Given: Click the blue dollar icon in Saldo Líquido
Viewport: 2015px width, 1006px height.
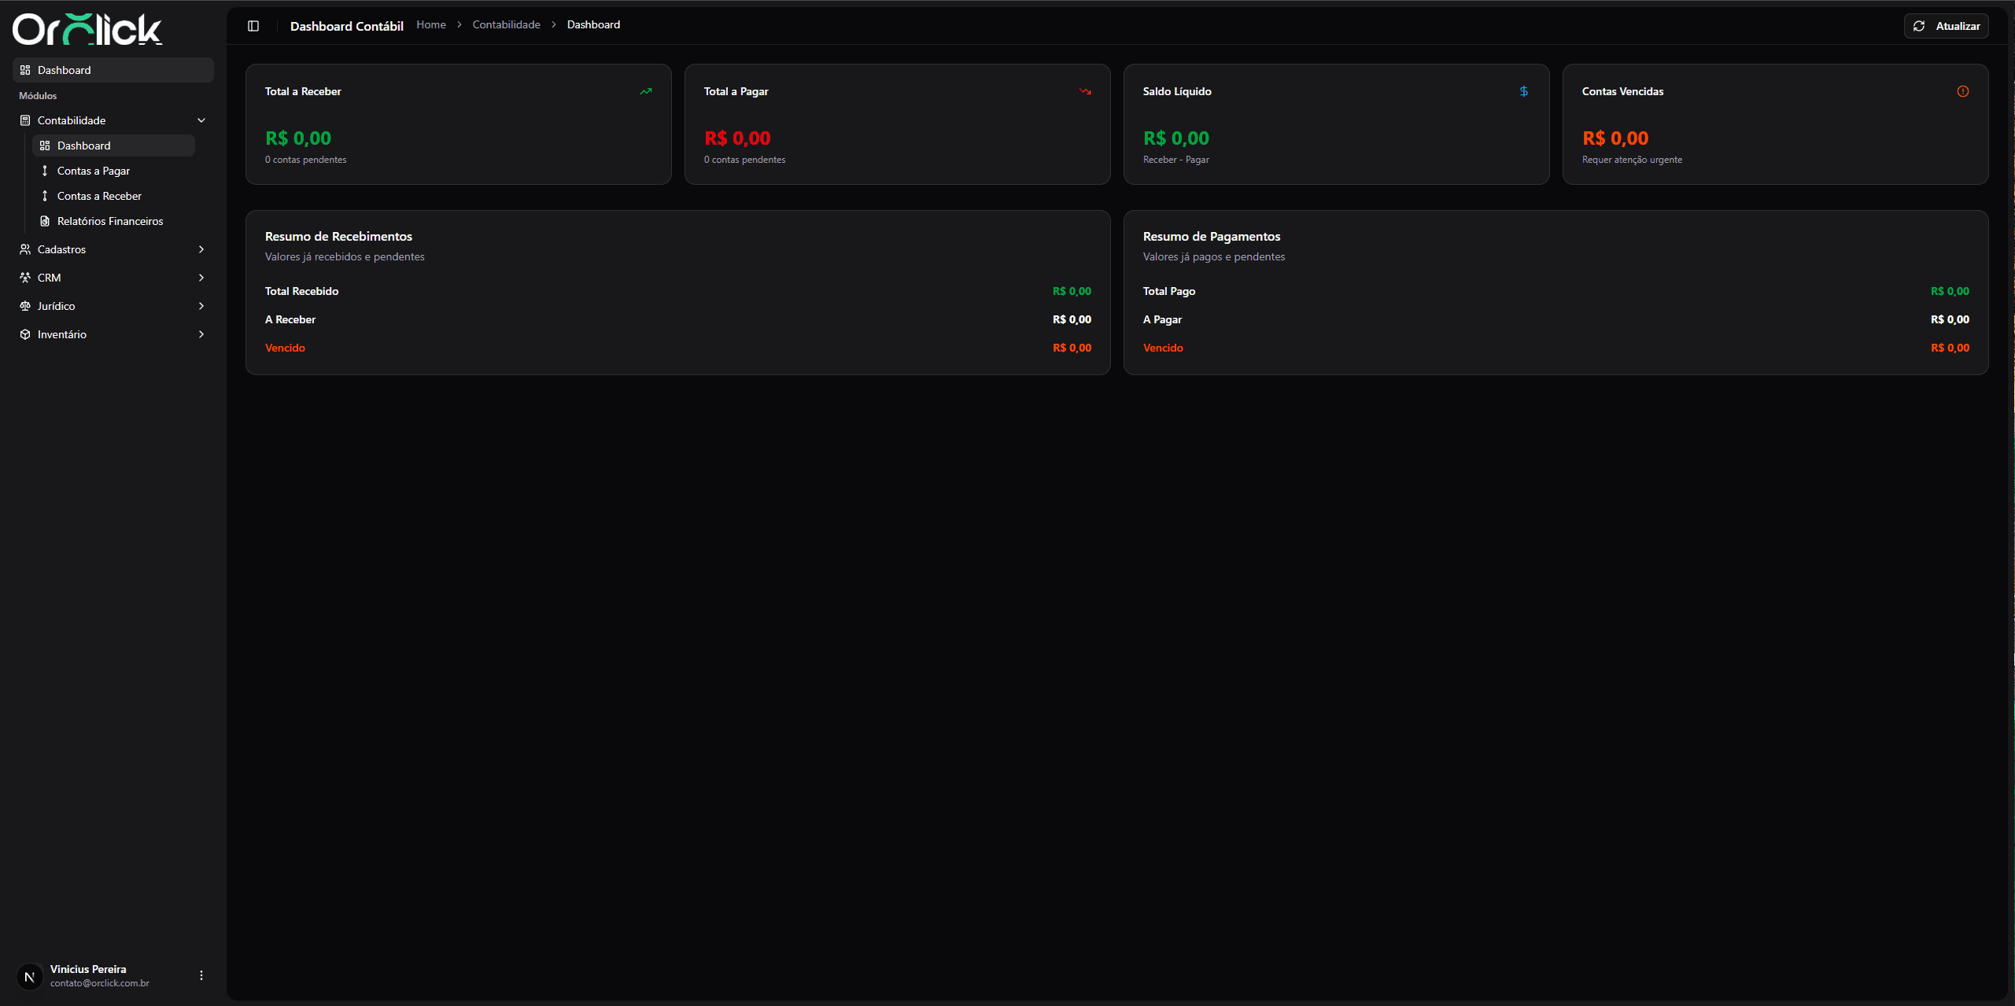Looking at the screenshot, I should click(x=1524, y=91).
